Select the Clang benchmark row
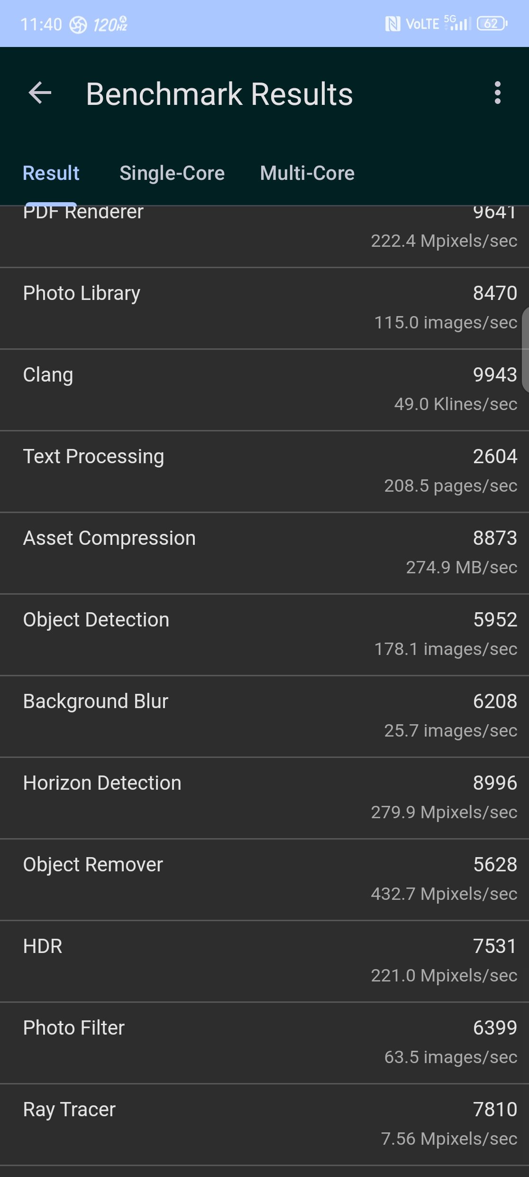The width and height of the screenshot is (529, 1177). click(x=264, y=390)
